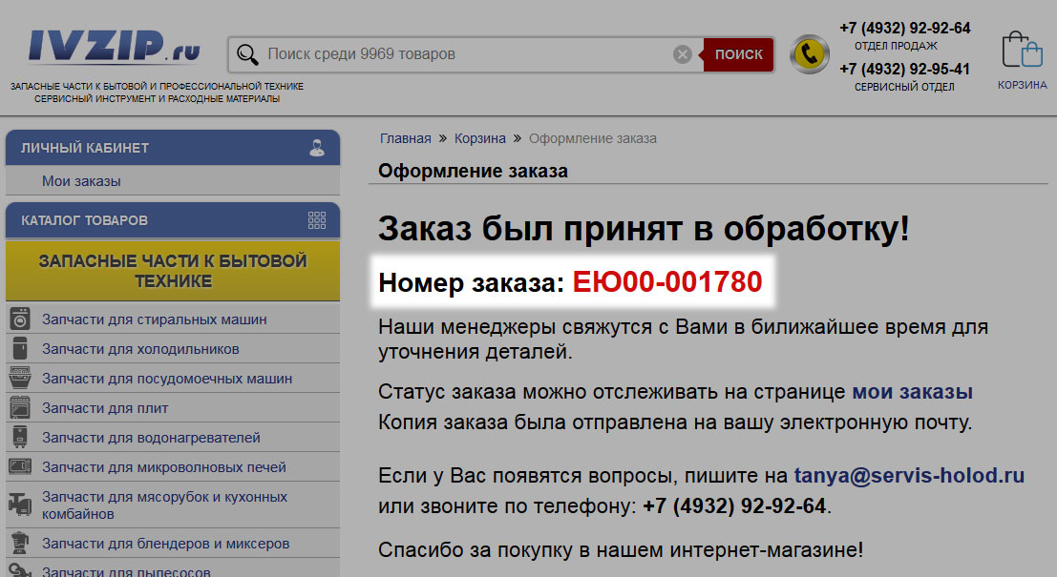Image resolution: width=1057 pixels, height=577 pixels.
Task: Clear search field with X icon
Action: point(682,54)
